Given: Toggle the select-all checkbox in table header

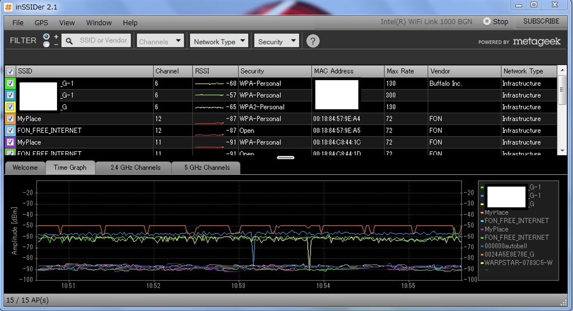Looking at the screenshot, I should click(x=10, y=72).
